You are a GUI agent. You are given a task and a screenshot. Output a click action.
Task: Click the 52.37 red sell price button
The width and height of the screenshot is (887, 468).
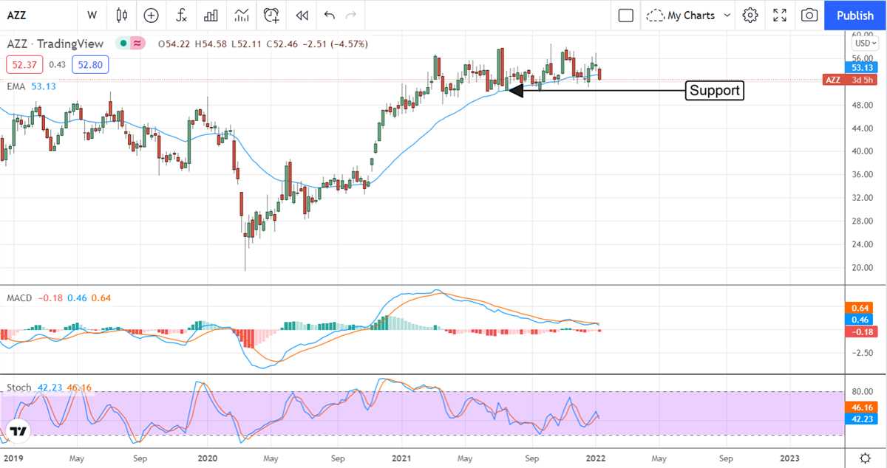click(24, 65)
